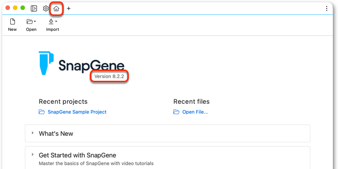Viewport: 338px width, 169px height.
Task: Open the three-dot overflow menu
Action: pos(327,8)
